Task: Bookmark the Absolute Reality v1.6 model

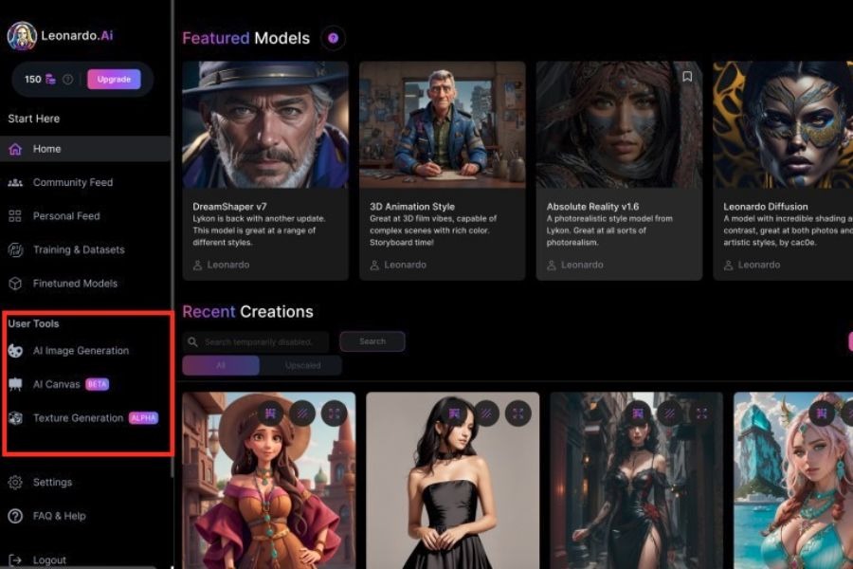Action: [687, 77]
